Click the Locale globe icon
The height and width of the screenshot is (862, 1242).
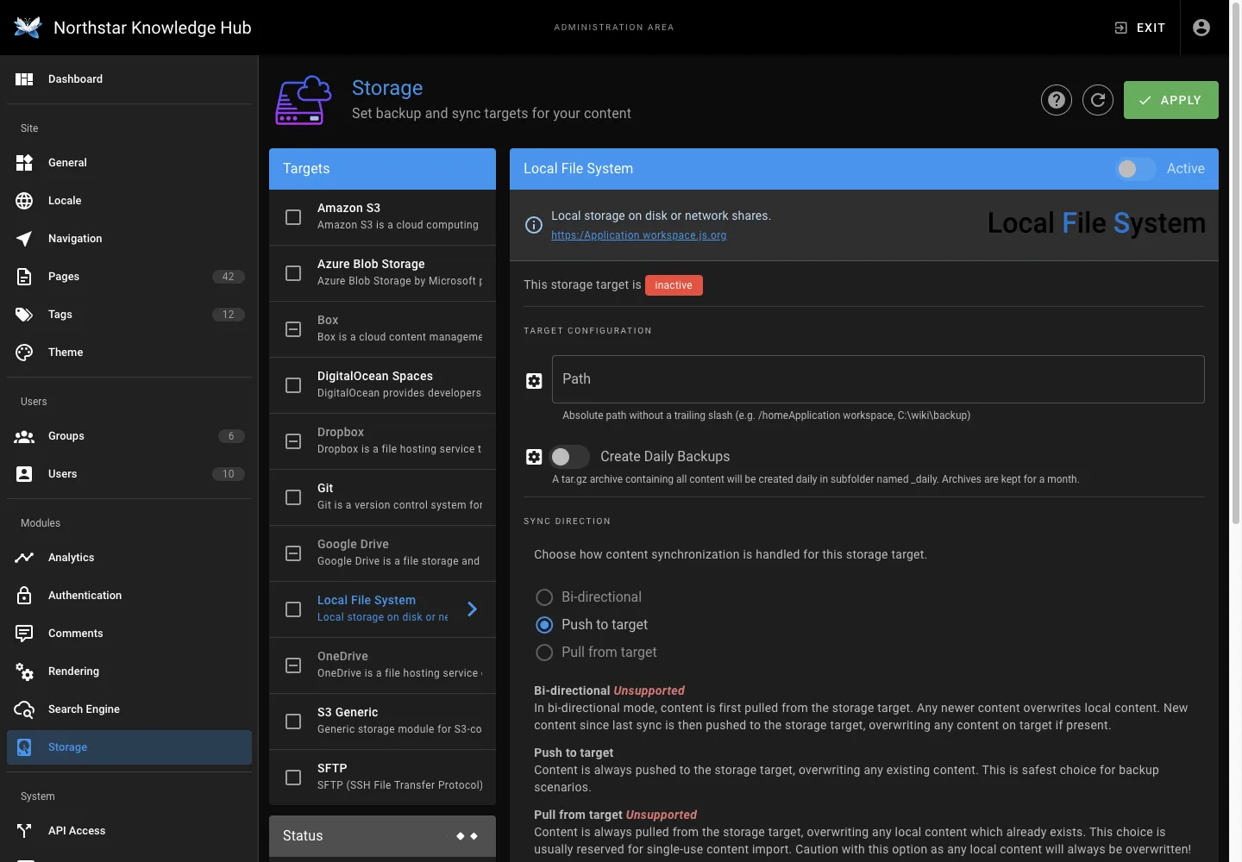(24, 201)
